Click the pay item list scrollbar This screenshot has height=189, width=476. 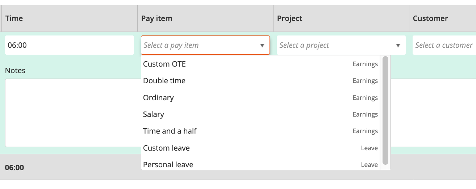385,110
